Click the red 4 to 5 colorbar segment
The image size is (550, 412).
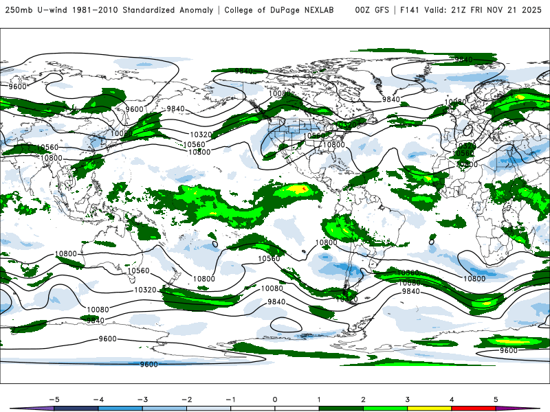point(474,409)
